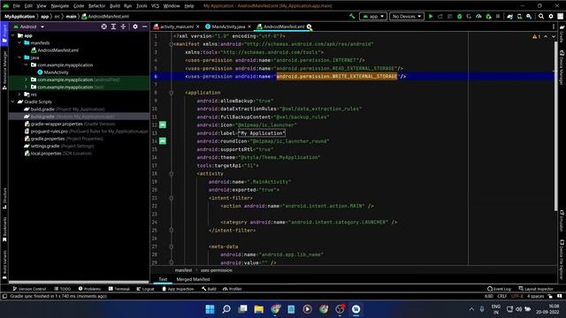The height and width of the screenshot is (318, 566).
Task: Click Android Studio icon in taskbar
Action: 356,309
